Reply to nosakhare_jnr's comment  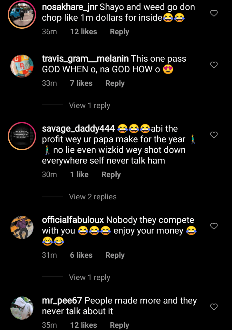(x=119, y=32)
